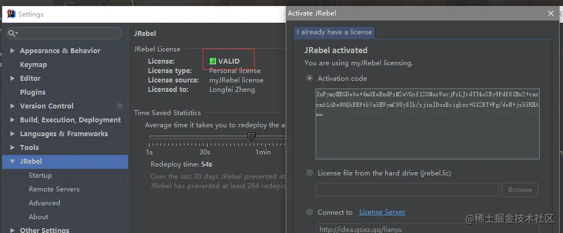Open JRebel Remote Servers settings

pos(54,189)
